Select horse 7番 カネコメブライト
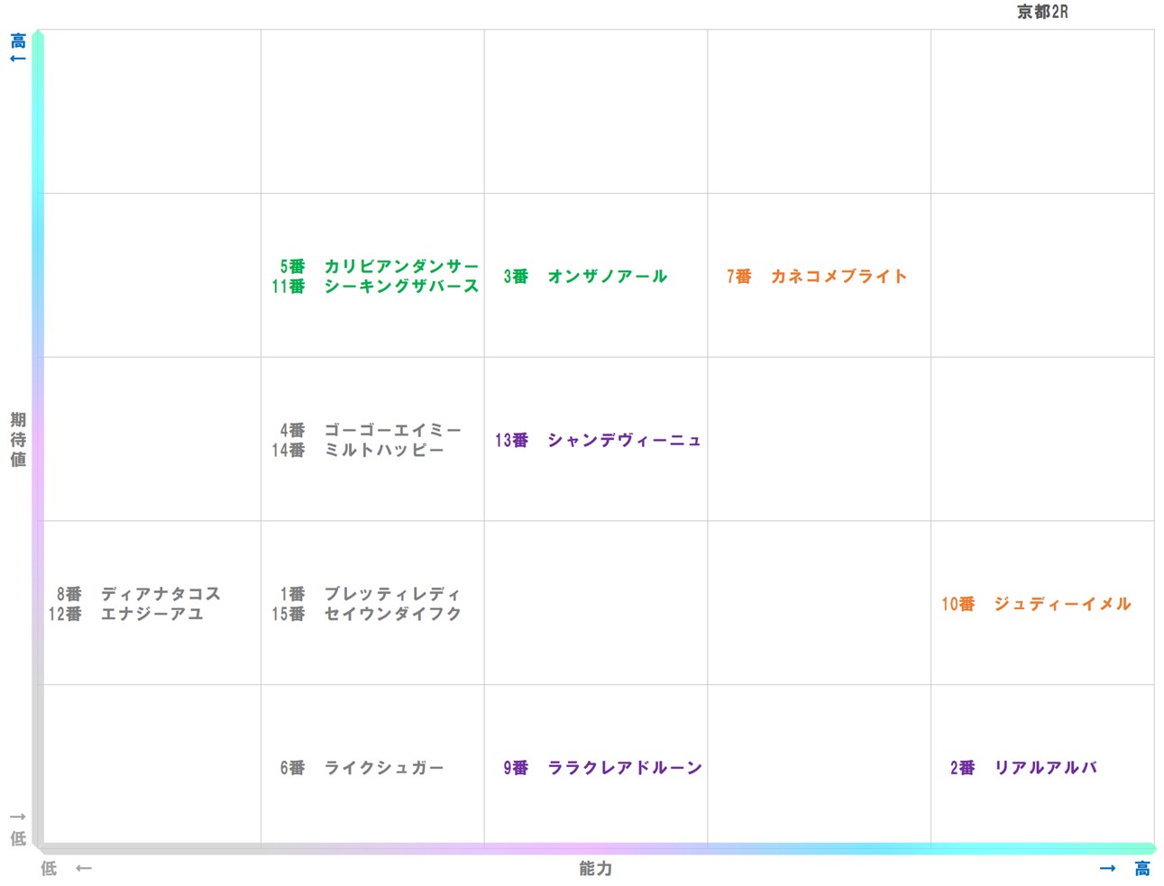This screenshot has height=886, width=1164. point(816,277)
